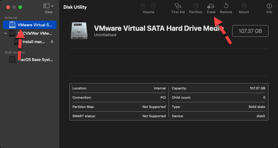Click the yellow minimize window button
Viewport: 278px width, 148px height.
coord(14,7)
